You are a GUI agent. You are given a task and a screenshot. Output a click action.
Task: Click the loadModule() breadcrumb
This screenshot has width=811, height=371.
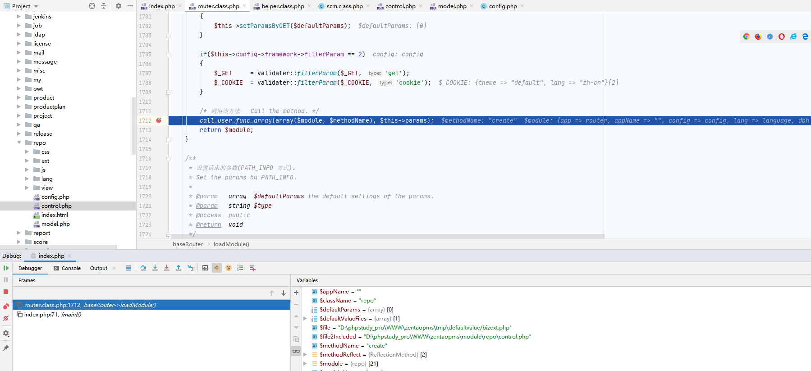231,244
